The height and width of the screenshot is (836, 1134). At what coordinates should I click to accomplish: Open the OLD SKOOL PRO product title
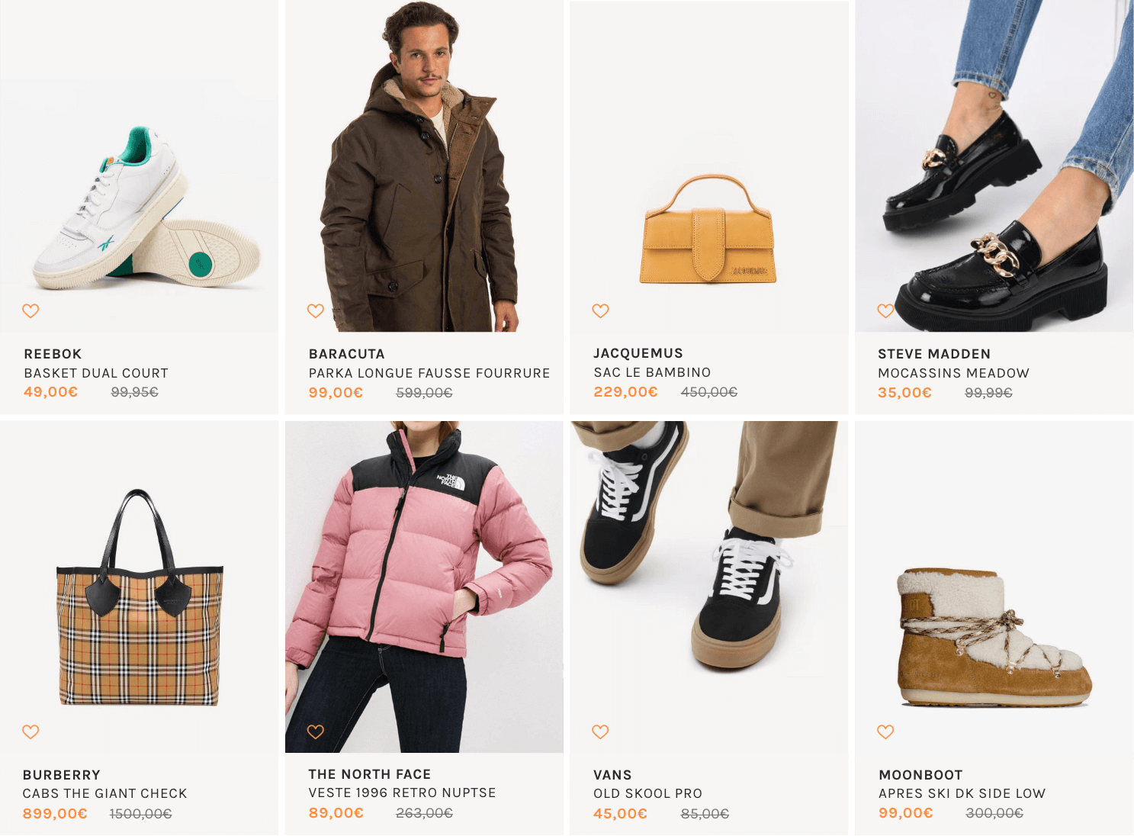648,793
